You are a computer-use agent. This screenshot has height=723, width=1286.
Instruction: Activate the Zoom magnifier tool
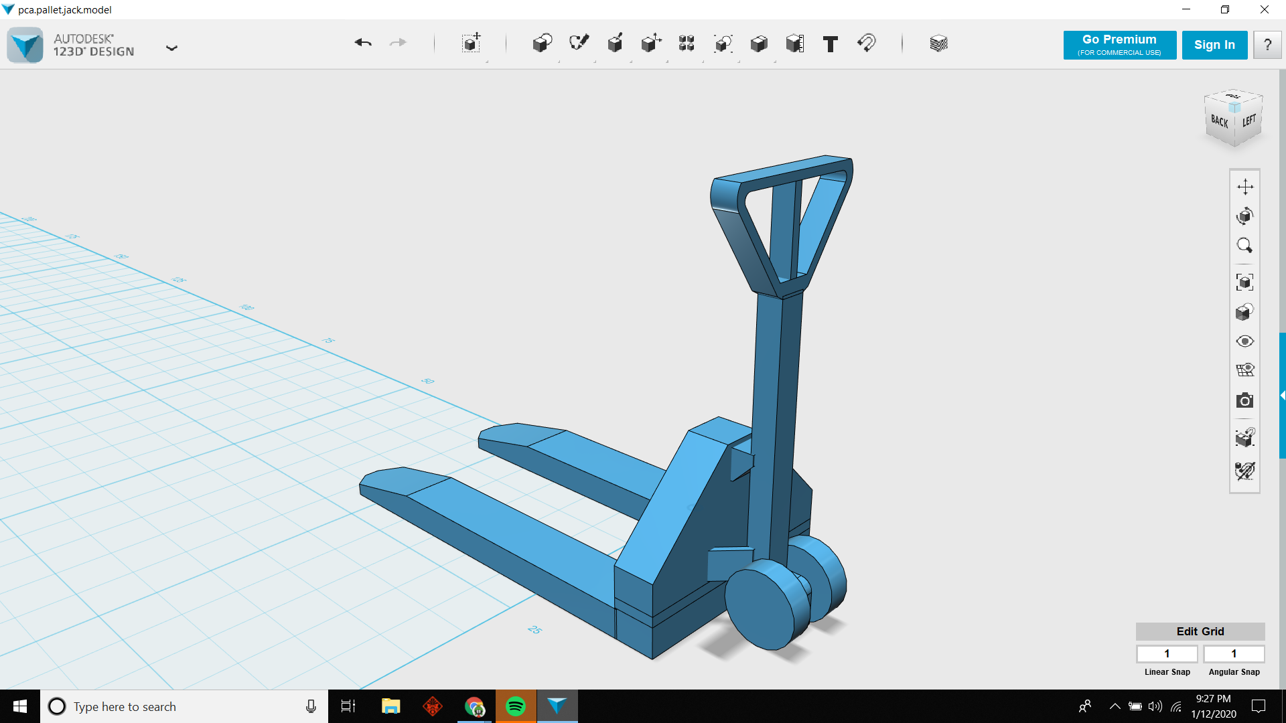pos(1245,245)
